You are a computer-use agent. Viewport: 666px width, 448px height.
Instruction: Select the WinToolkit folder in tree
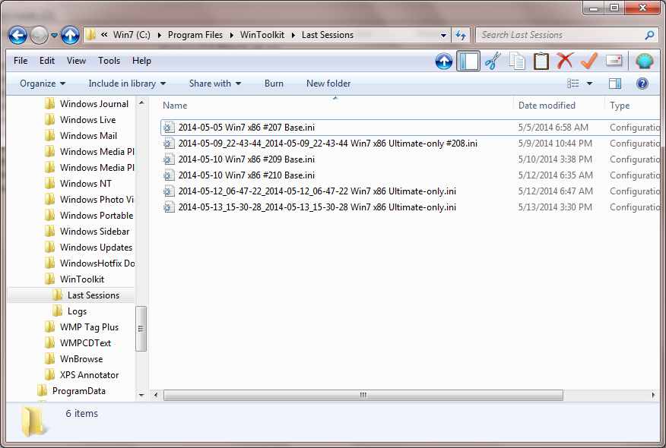[x=81, y=279]
